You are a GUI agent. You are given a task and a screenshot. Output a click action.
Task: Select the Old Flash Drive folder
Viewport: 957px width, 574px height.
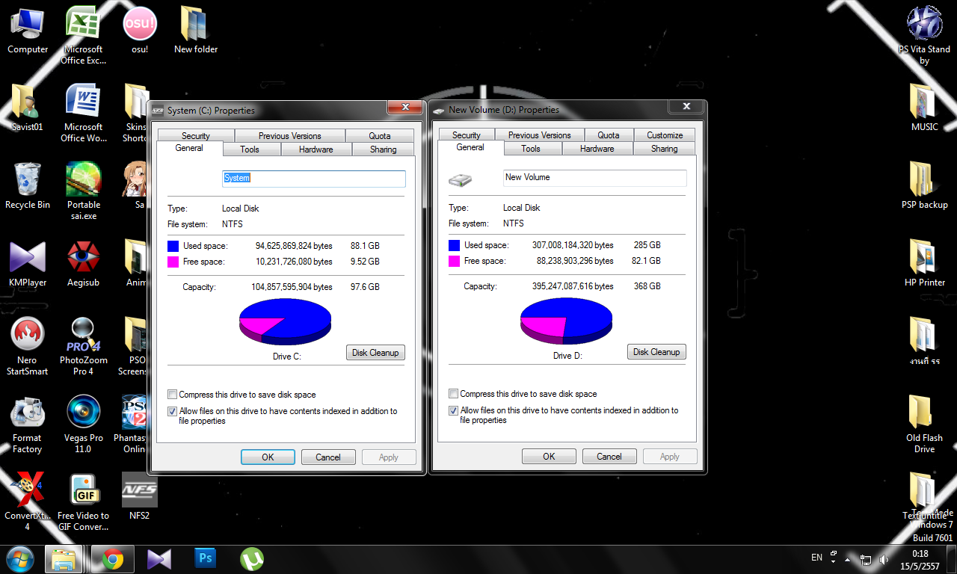(x=925, y=424)
